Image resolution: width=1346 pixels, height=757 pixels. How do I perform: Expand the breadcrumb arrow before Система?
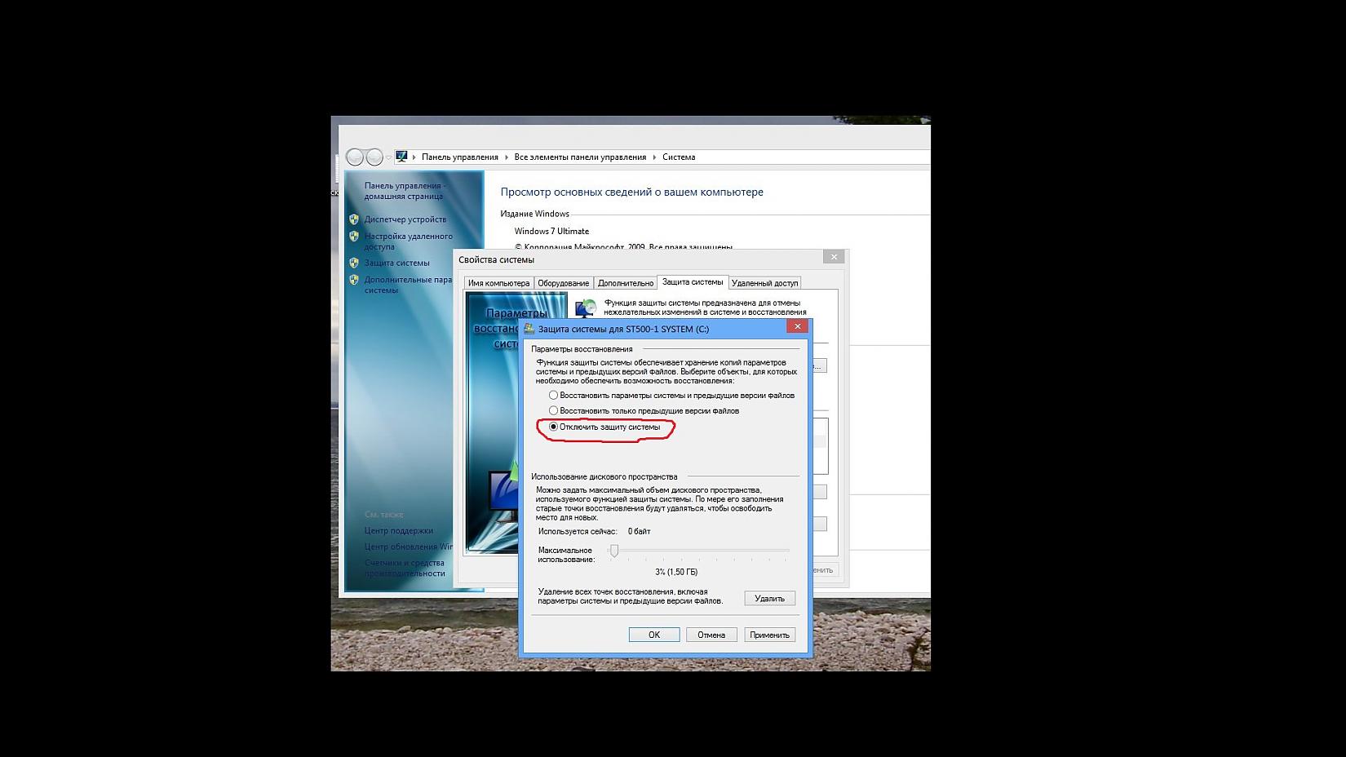tap(654, 157)
